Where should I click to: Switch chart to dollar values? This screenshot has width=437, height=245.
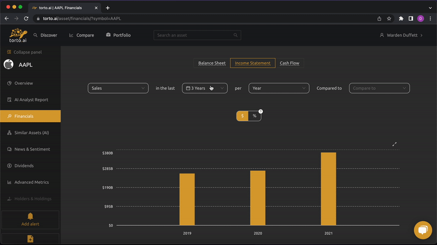pos(243,116)
